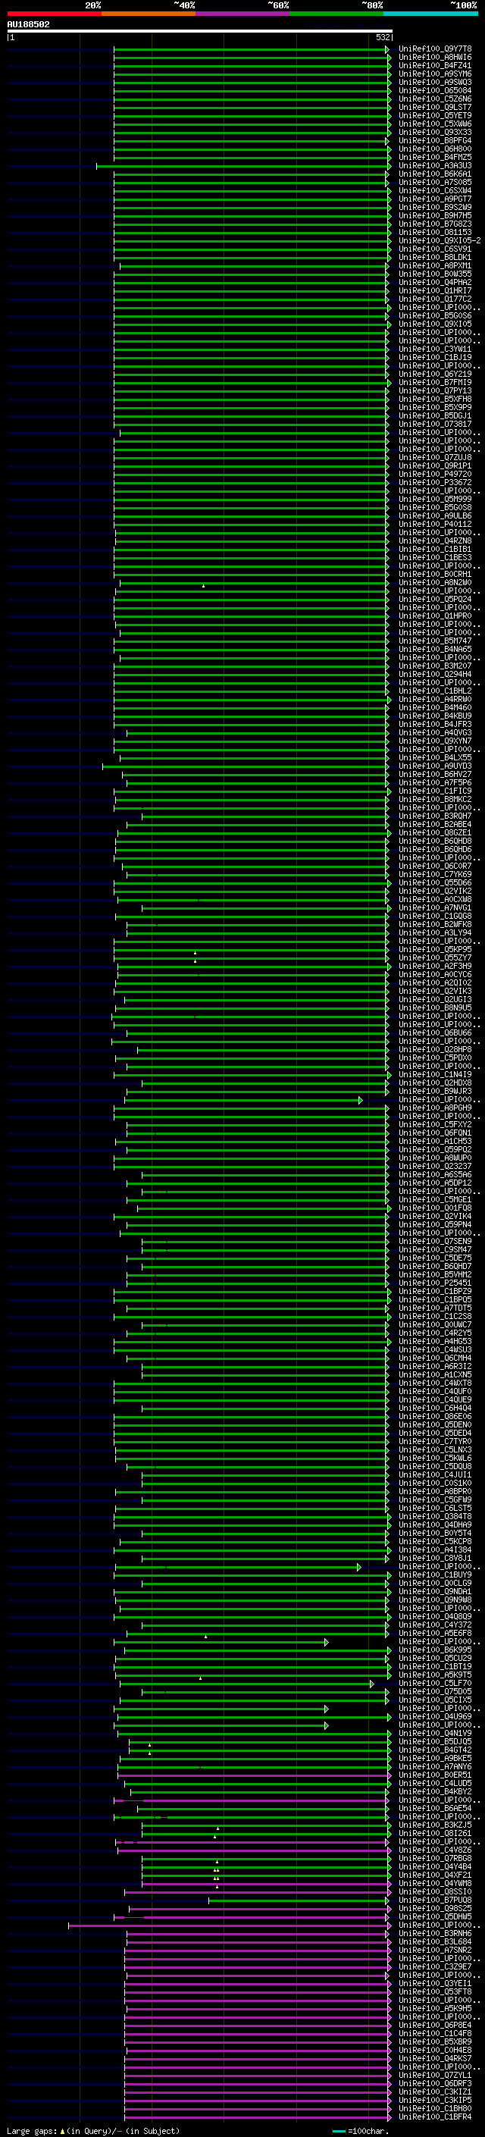This screenshot has width=485, height=2137.
Task: Select hit label UniRef100_Q4PHA2
Action: click(x=435, y=282)
